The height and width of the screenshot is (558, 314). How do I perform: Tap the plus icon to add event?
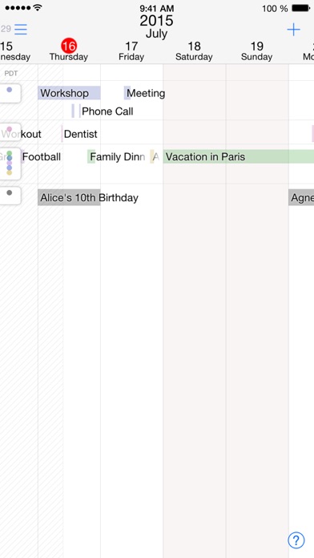293,29
